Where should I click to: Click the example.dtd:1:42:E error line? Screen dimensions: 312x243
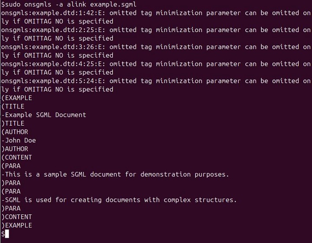(x=156, y=13)
